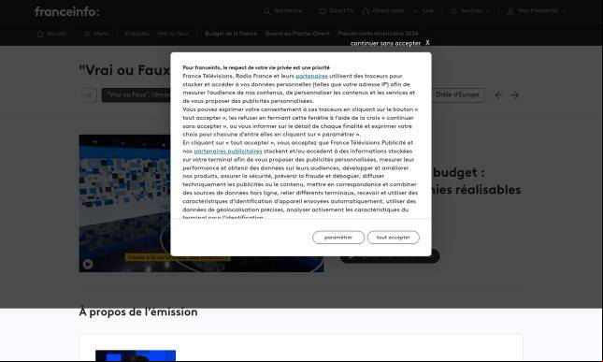Image resolution: width=603 pixels, height=362 pixels.
Task: Open Budget de la France topic
Action: click(x=231, y=34)
